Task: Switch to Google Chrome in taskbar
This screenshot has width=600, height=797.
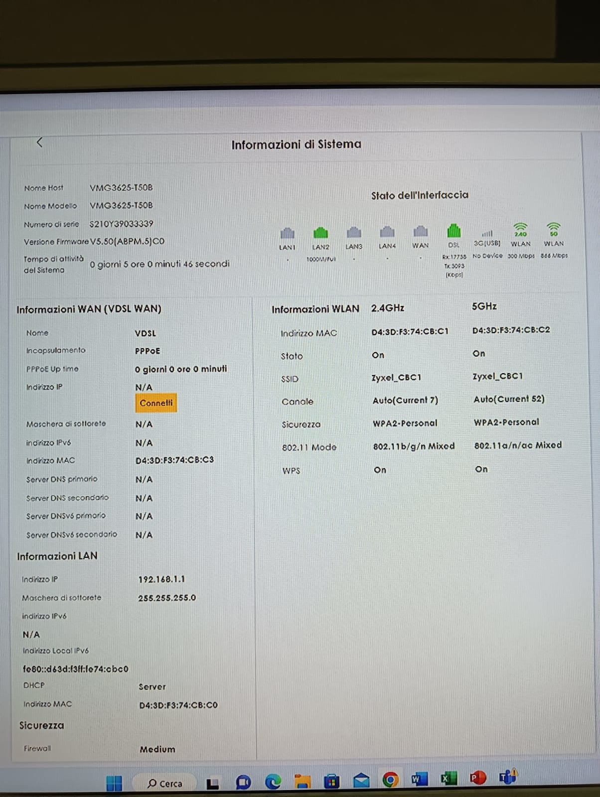Action: click(x=391, y=780)
